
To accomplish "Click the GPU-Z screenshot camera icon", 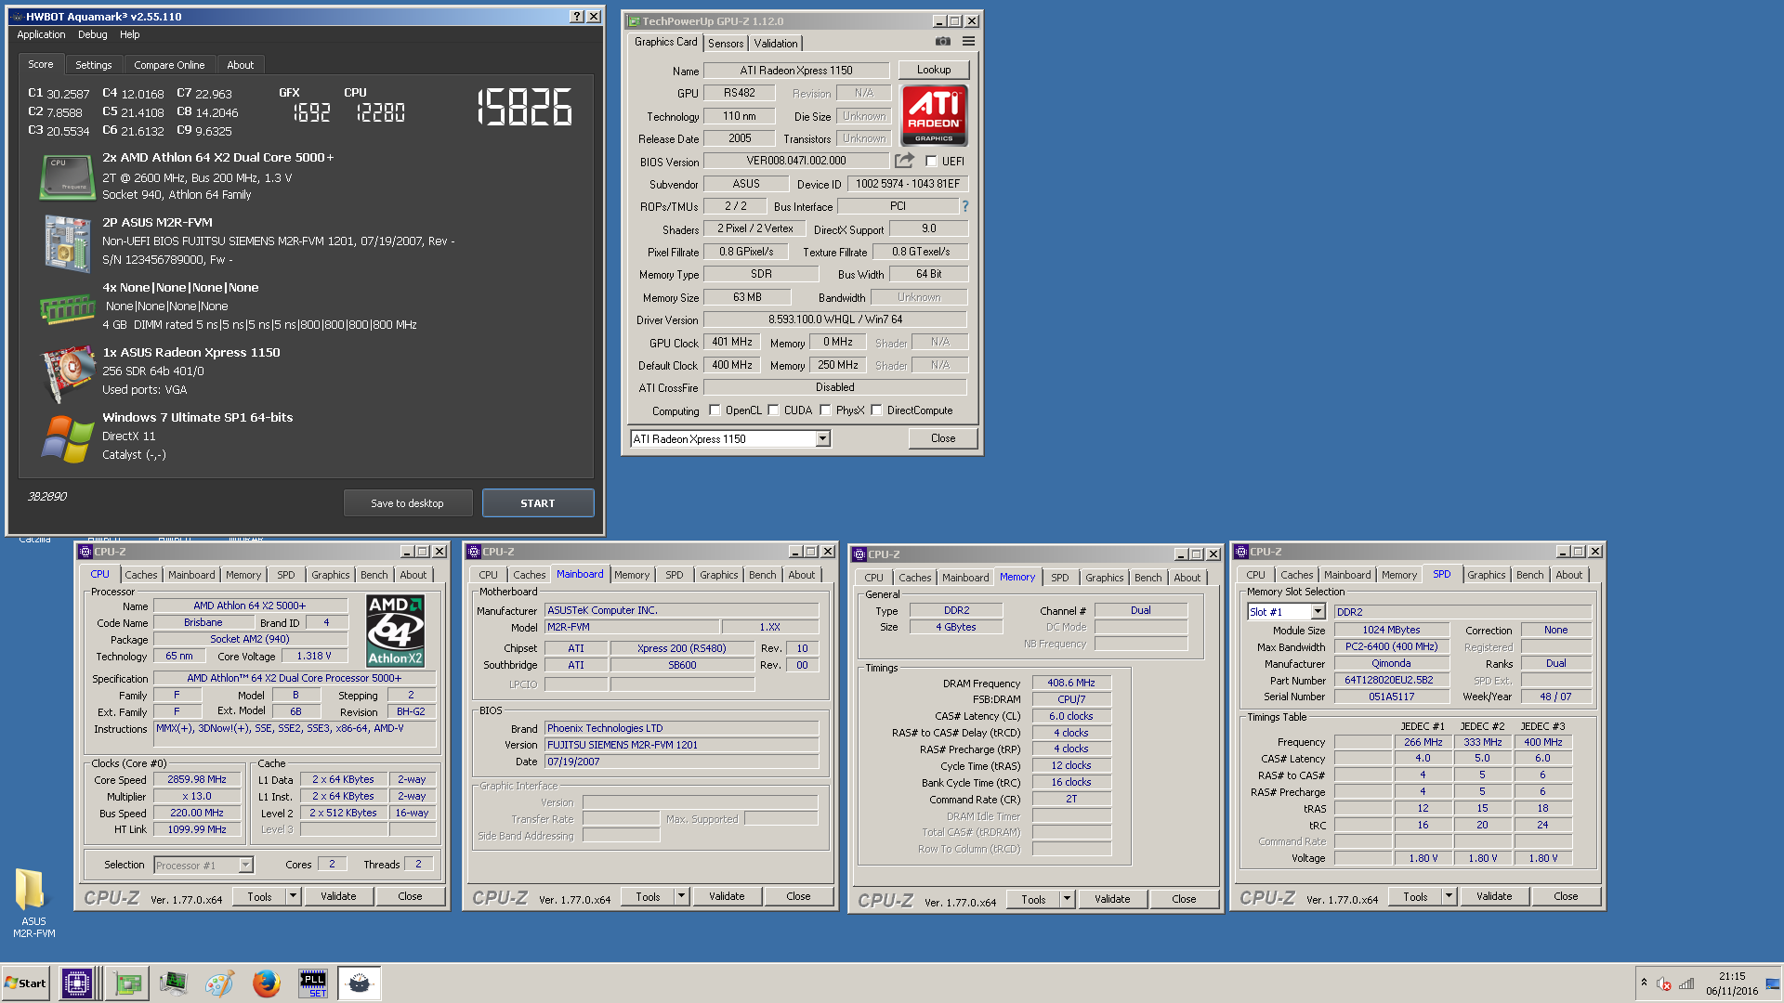I will (942, 41).
